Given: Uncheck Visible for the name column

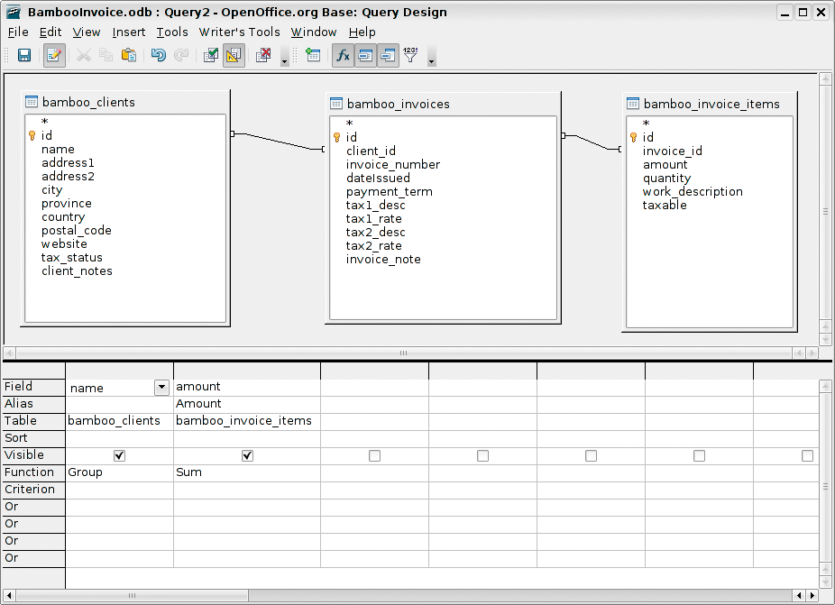Looking at the screenshot, I should (119, 456).
